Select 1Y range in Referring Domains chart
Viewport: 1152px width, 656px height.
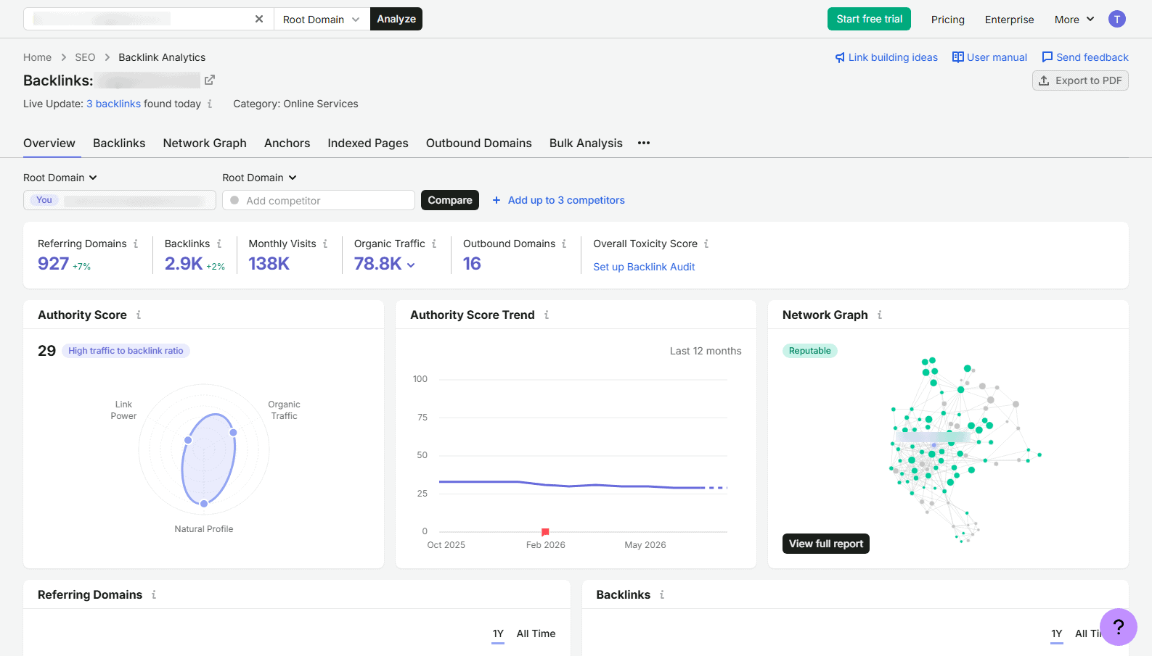tap(498, 634)
